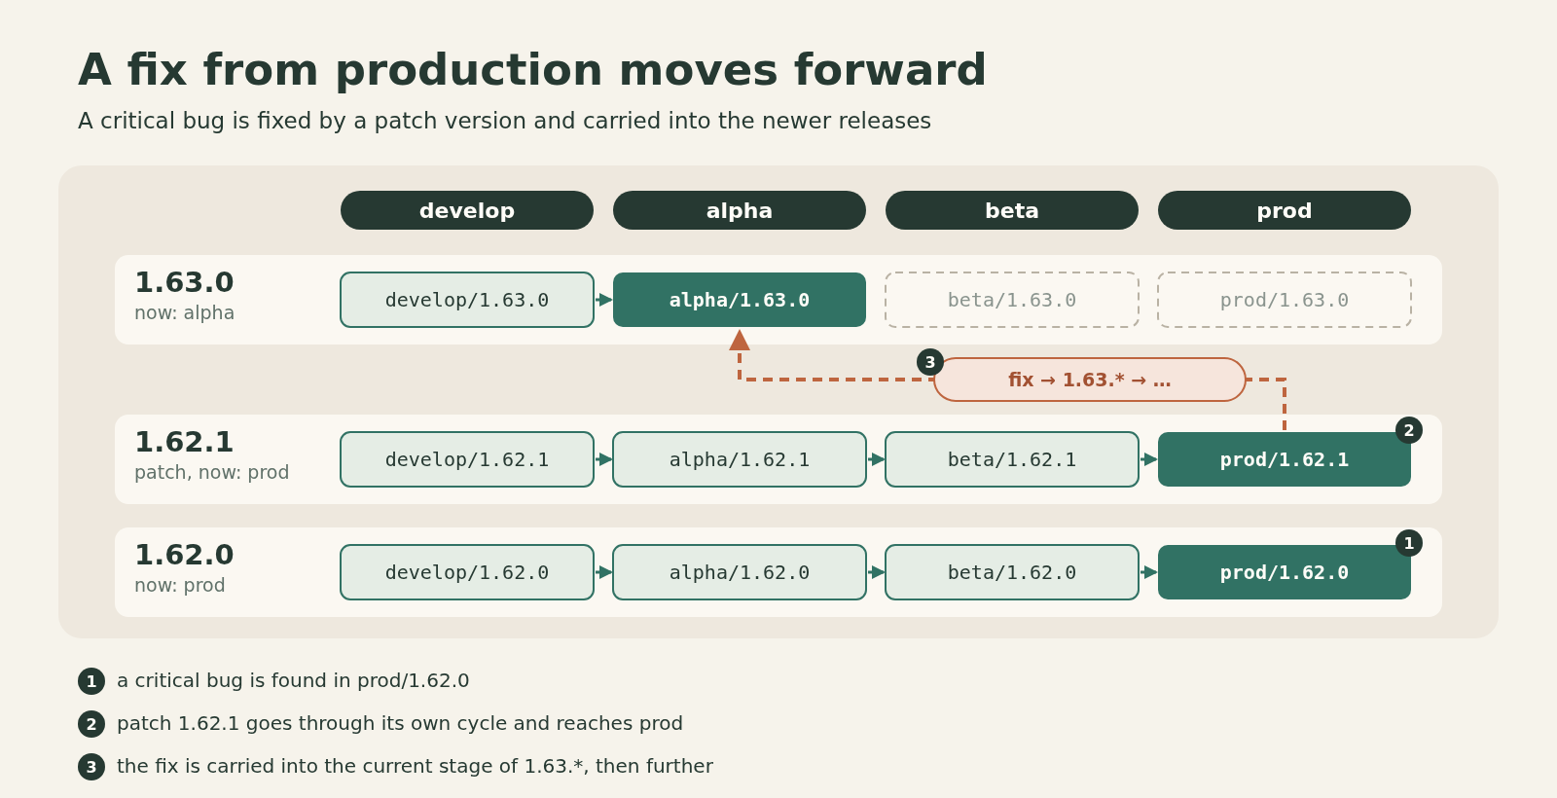Image resolution: width=1557 pixels, height=798 pixels.
Task: Click arrow between develop/1.62.0 and alpha/1.62.0
Action: pyautogui.click(x=603, y=572)
